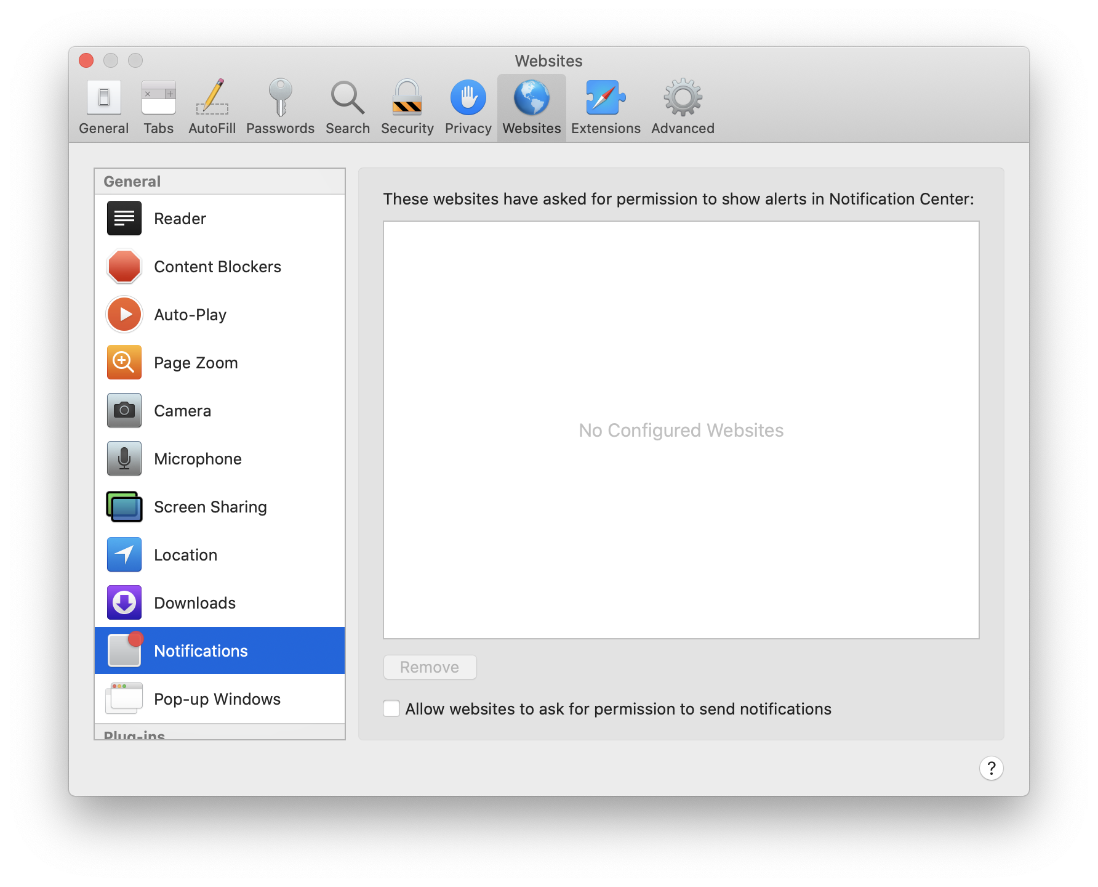Image resolution: width=1098 pixels, height=887 pixels.
Task: Switch to the Privacy label
Action: coord(468,128)
